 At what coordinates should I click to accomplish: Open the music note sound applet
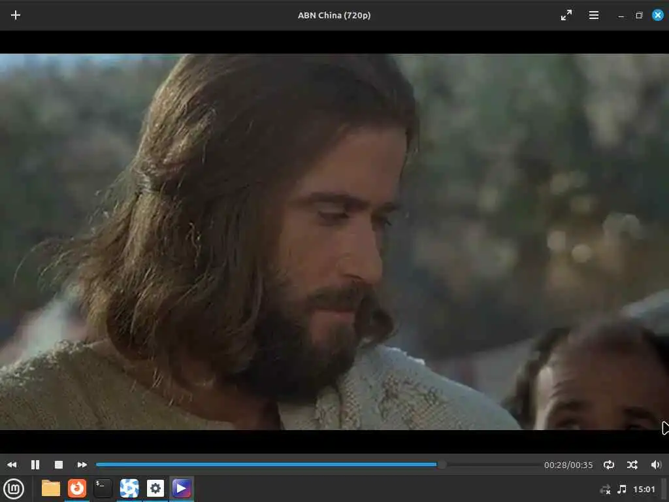[x=622, y=489]
